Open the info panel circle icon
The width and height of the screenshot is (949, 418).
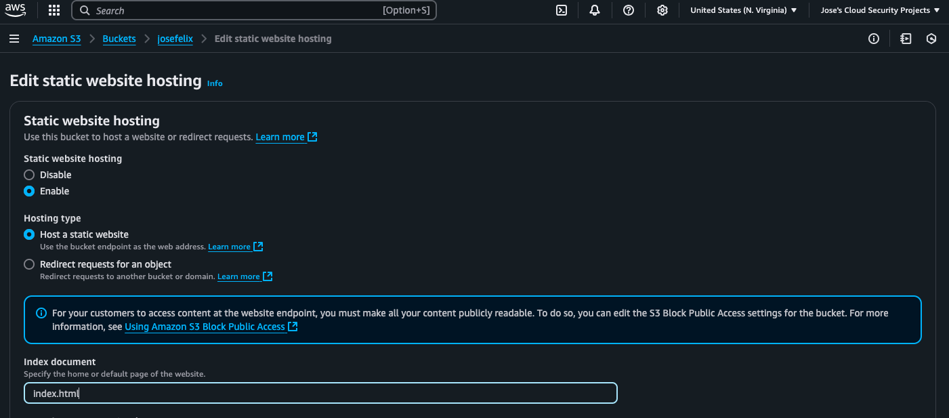pyautogui.click(x=874, y=39)
